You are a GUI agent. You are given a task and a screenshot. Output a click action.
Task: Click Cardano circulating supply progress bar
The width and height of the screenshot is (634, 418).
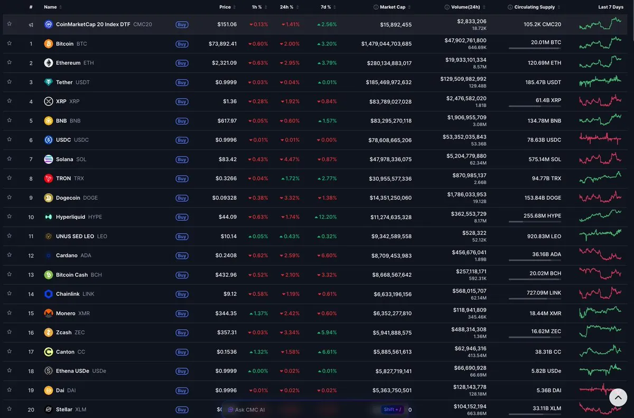pyautogui.click(x=535, y=260)
